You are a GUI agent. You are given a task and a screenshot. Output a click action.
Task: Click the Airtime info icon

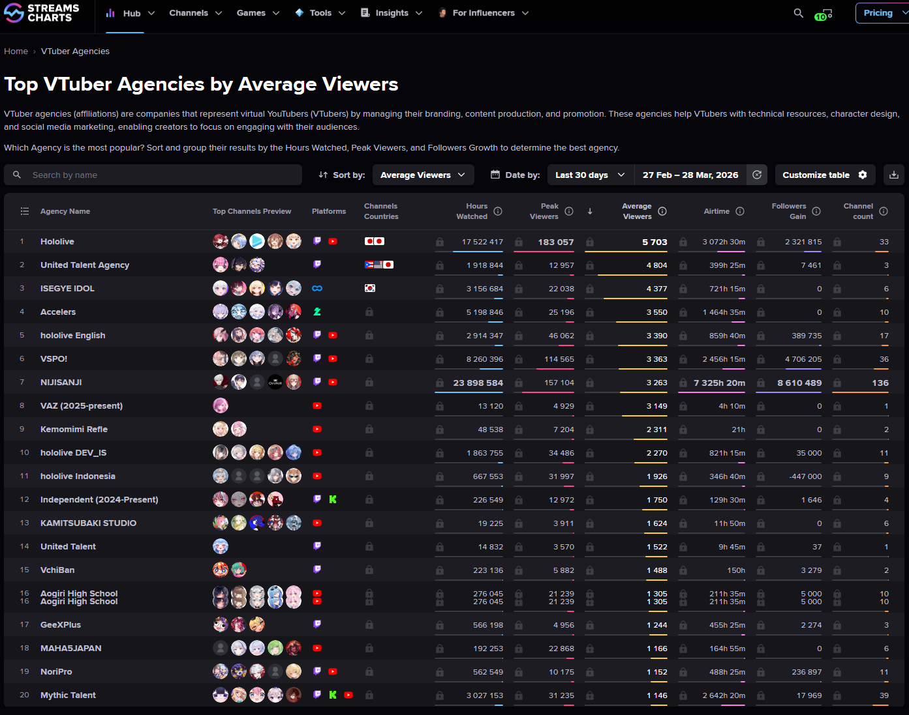pyautogui.click(x=740, y=211)
